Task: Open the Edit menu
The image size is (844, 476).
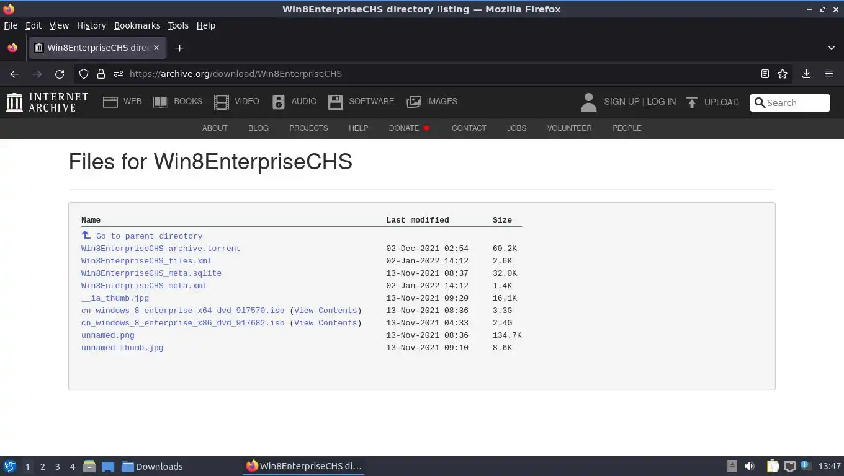Action: click(x=34, y=25)
